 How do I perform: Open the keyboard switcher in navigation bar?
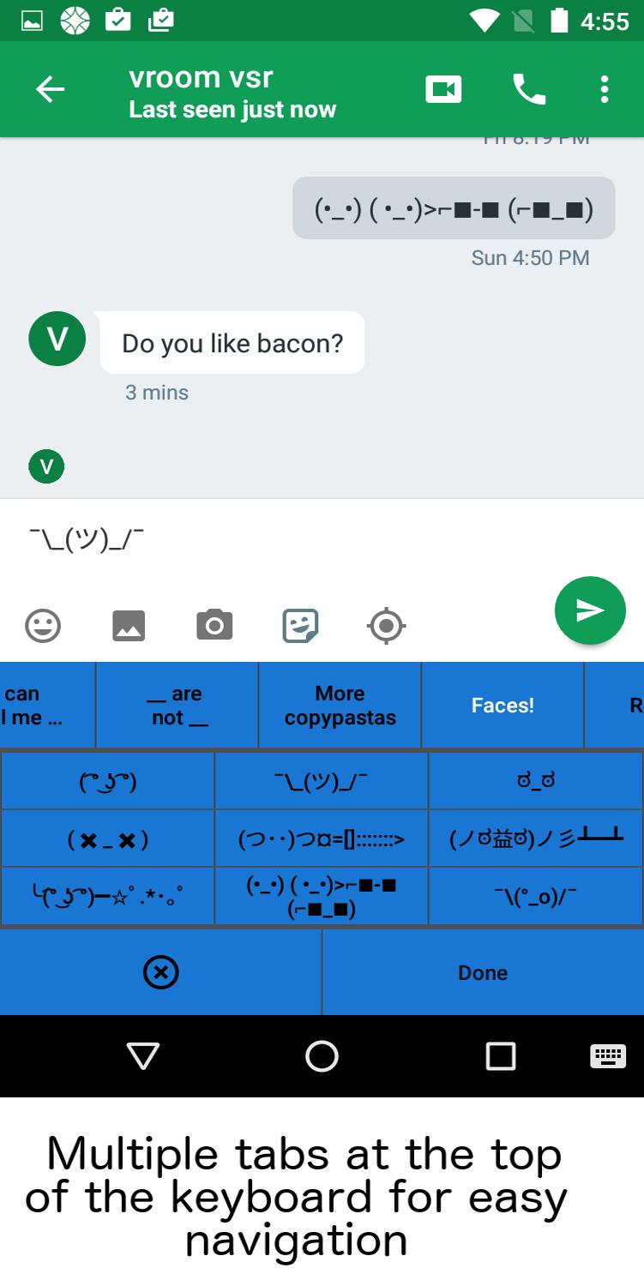pyautogui.click(x=608, y=1055)
